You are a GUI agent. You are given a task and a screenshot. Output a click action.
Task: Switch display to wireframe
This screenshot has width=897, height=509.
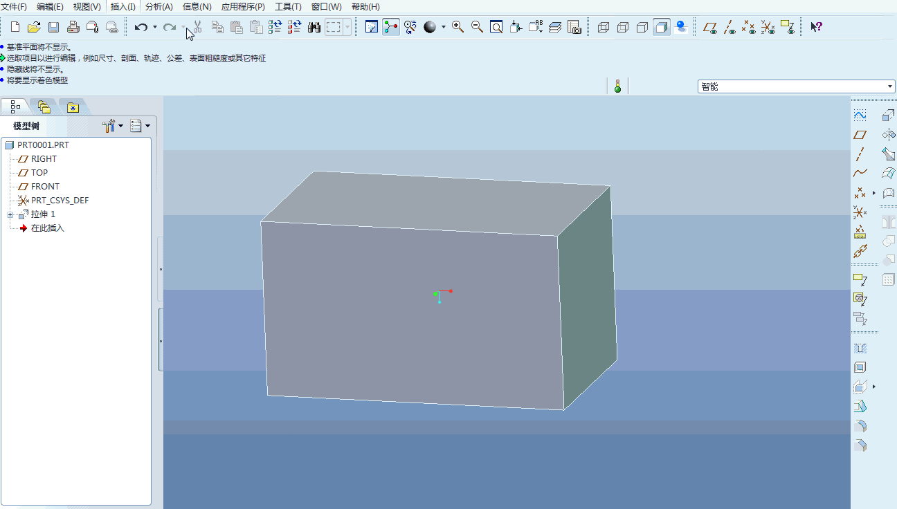point(603,27)
